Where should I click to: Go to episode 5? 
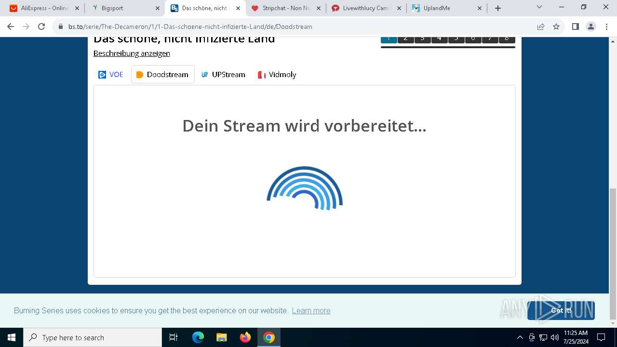(x=456, y=40)
